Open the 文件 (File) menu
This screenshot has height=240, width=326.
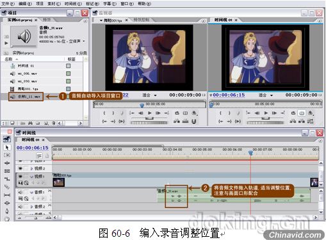click(x=8, y=4)
